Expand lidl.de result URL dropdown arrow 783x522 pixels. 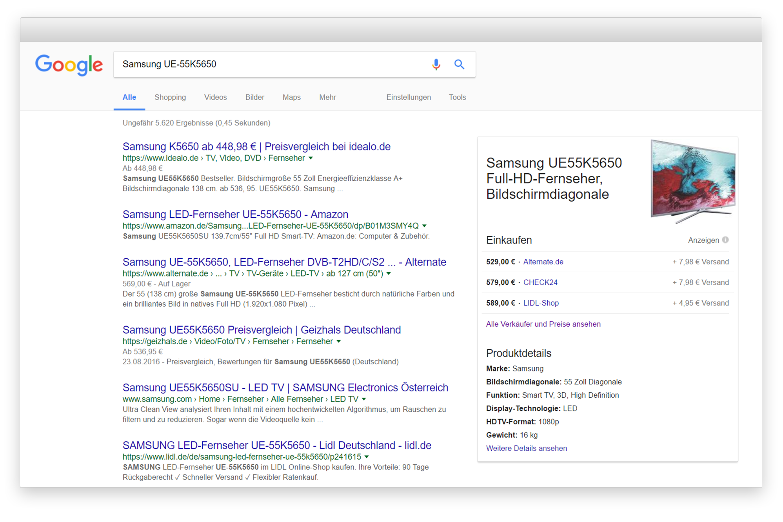coord(367,457)
